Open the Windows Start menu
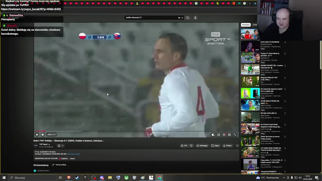This screenshot has width=322, height=181. [x=4, y=178]
